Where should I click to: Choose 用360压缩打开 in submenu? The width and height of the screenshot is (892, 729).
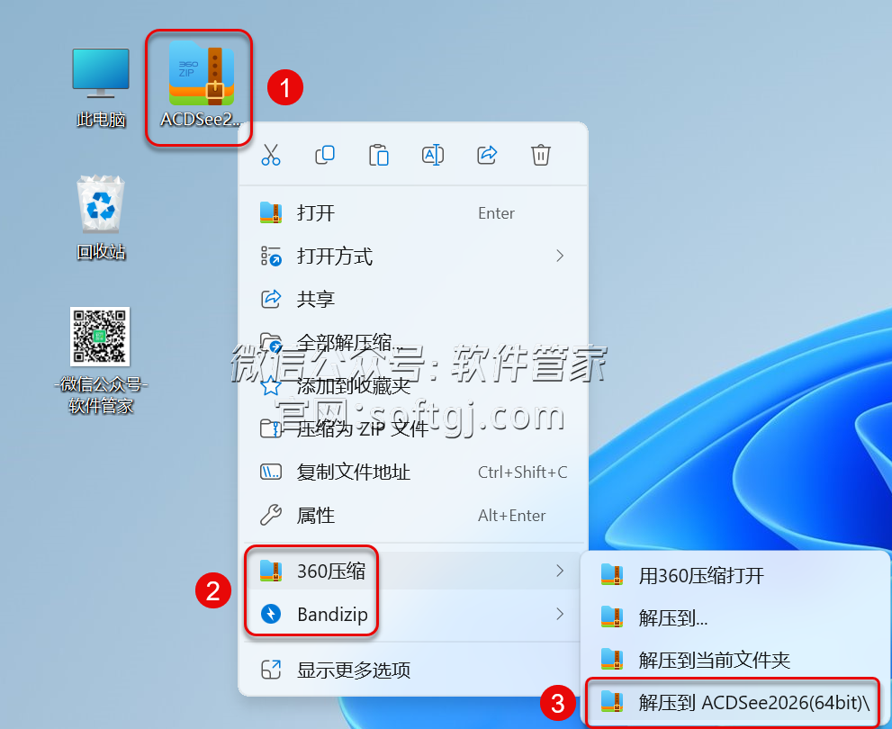[x=736, y=575]
